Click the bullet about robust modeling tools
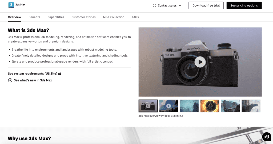Viewport: 273px width, 144px height. click(64, 50)
